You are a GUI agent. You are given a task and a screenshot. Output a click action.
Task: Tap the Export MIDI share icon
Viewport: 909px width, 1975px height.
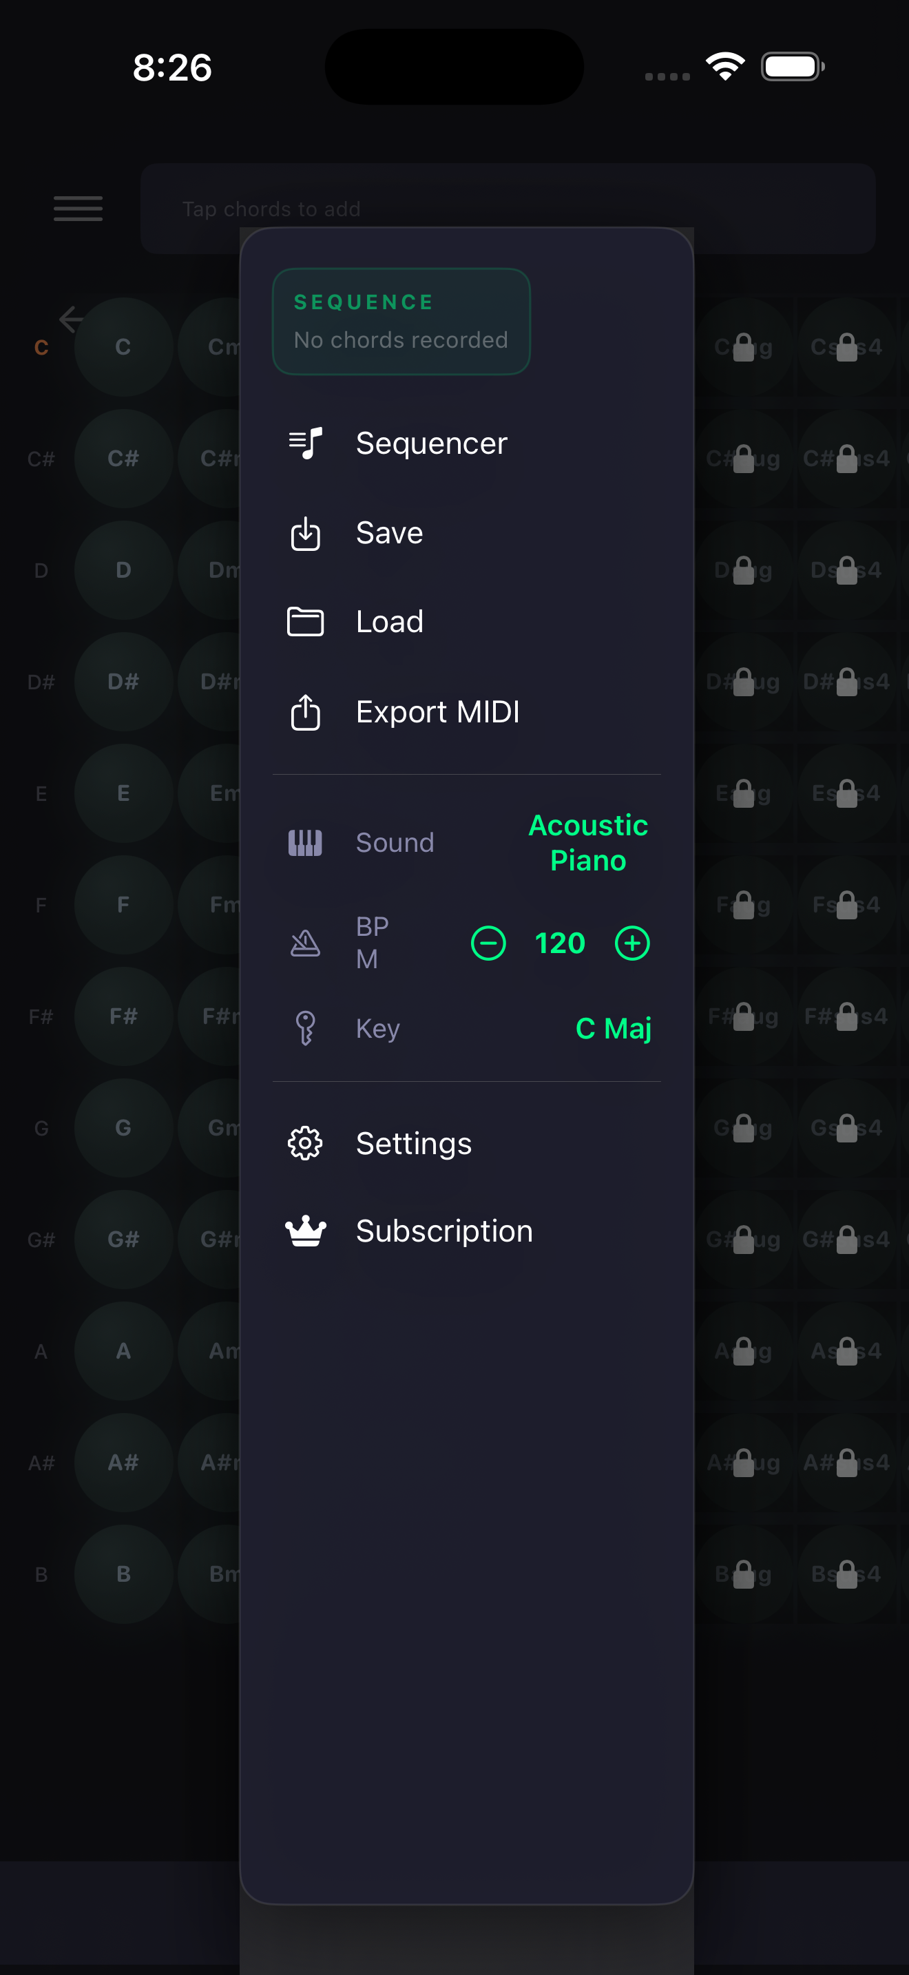(305, 711)
